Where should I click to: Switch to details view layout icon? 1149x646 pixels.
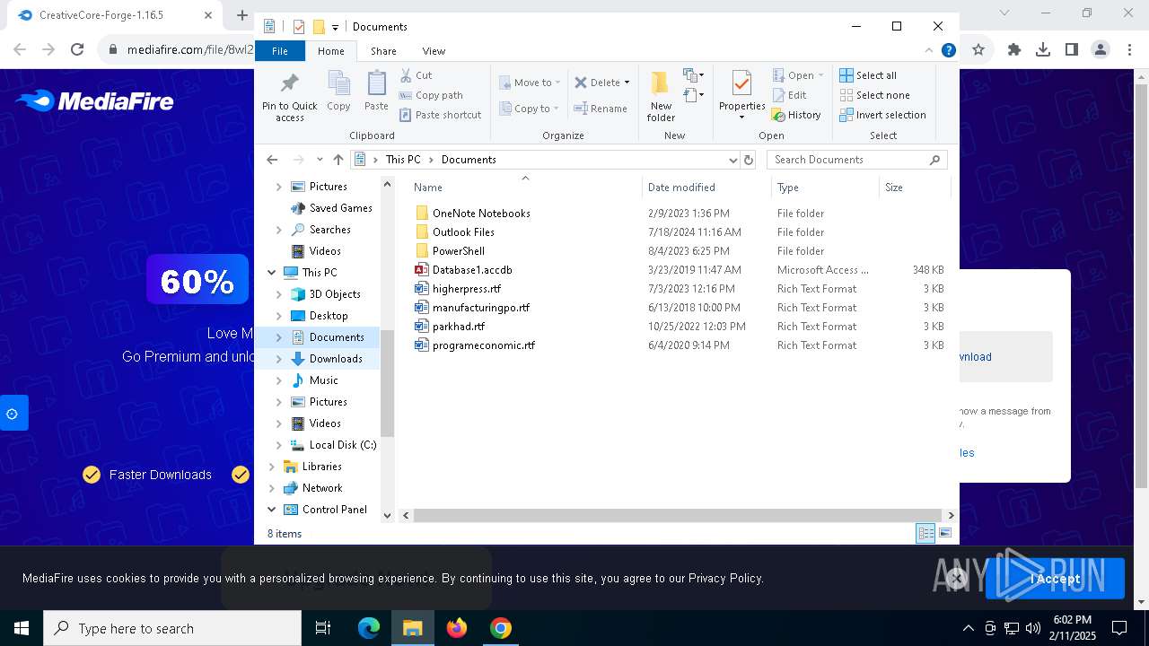click(925, 534)
